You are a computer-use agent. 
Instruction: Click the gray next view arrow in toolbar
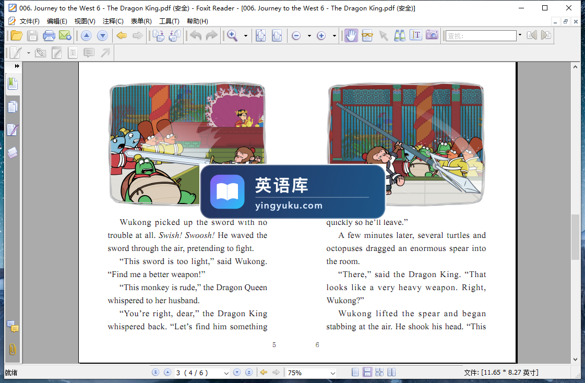[x=138, y=35]
